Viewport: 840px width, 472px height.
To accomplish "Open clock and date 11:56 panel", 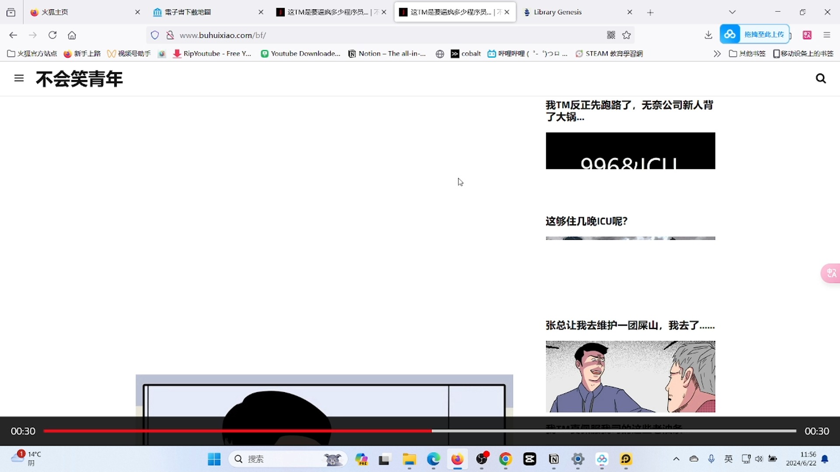I will click(x=801, y=458).
